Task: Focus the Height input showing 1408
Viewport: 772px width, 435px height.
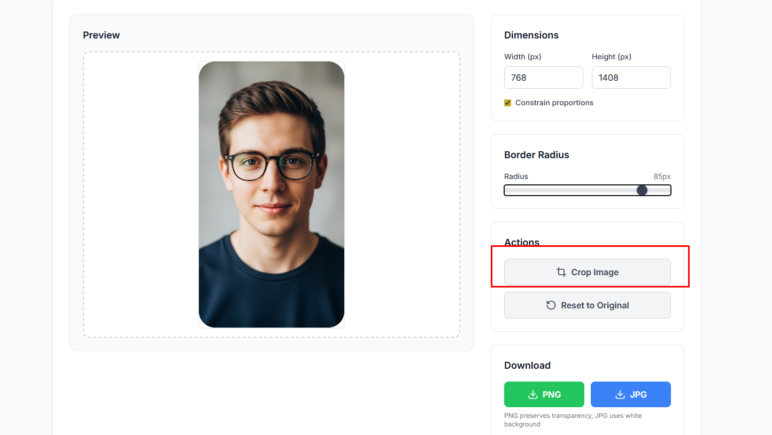Action: tap(631, 77)
